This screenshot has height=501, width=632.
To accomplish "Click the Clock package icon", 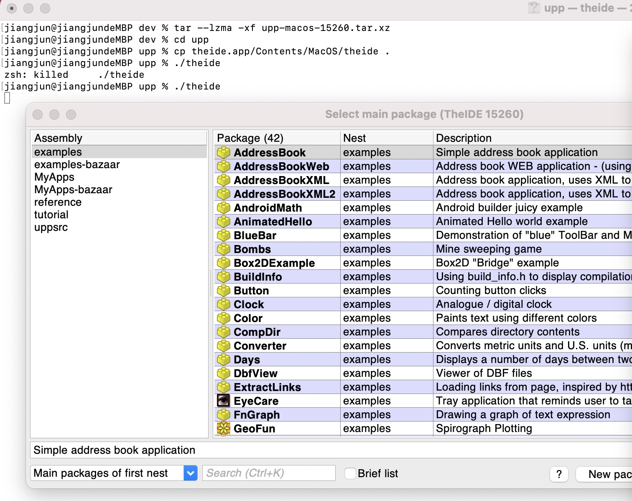I will pyautogui.click(x=224, y=304).
